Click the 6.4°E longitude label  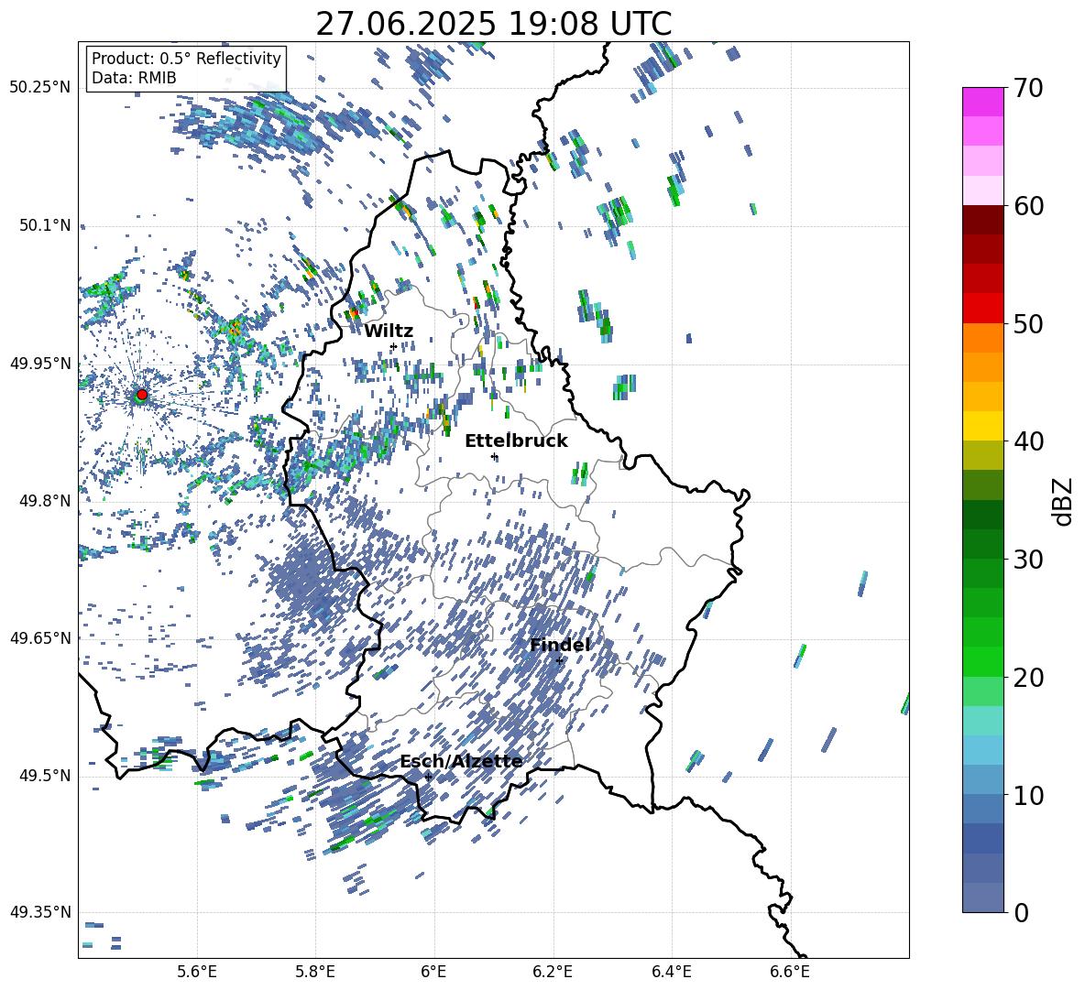671,972
